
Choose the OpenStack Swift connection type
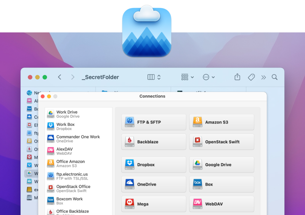[x=222, y=142]
